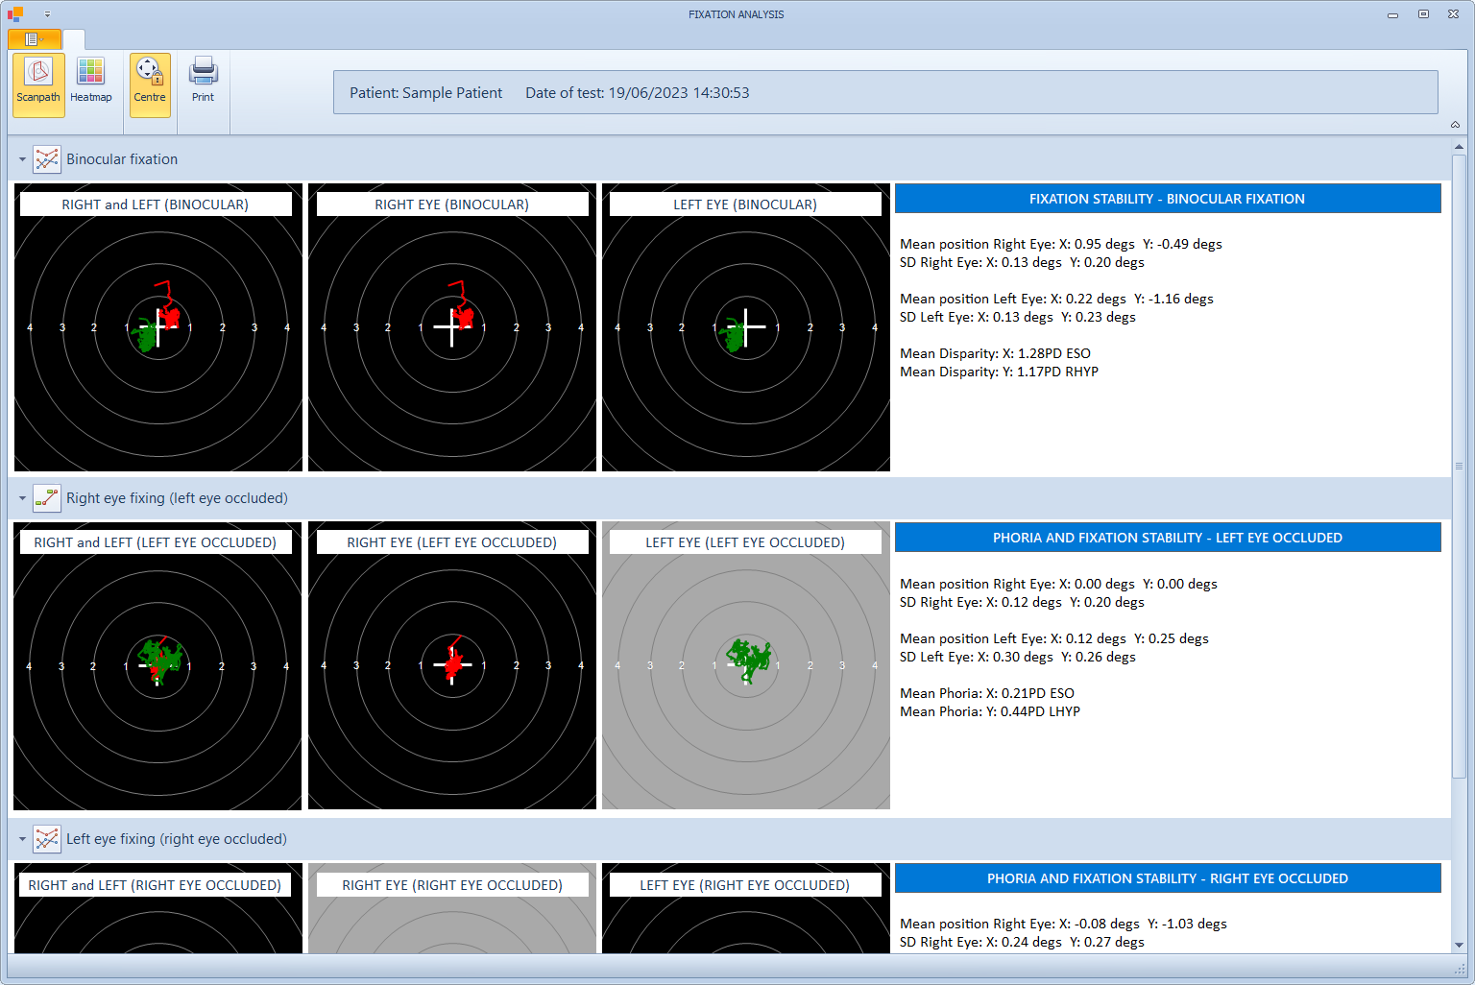Click the FIXATION STABILITY - BINOCULAR FIXATION header
Screen dimensions: 1475x985
(1167, 199)
